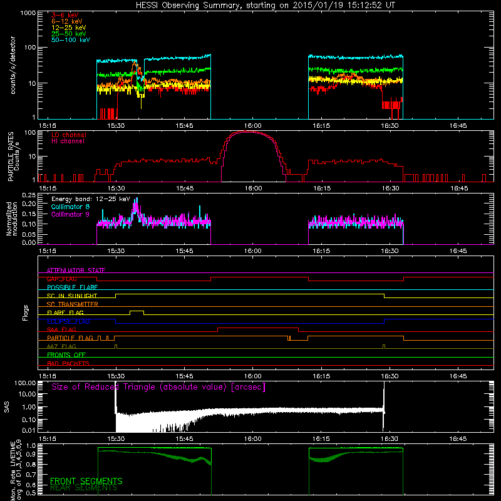Screen dimensions: 501x501
Task: Select the POSSIBLE_FLARE flag label
Action: [x=72, y=287]
